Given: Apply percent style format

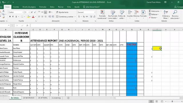Looking at the screenshot, I should point(84,17).
